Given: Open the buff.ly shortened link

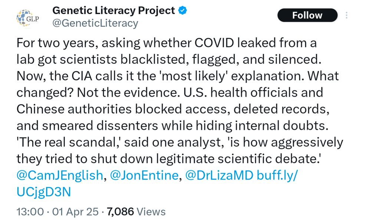Looking at the screenshot, I should point(277,175).
